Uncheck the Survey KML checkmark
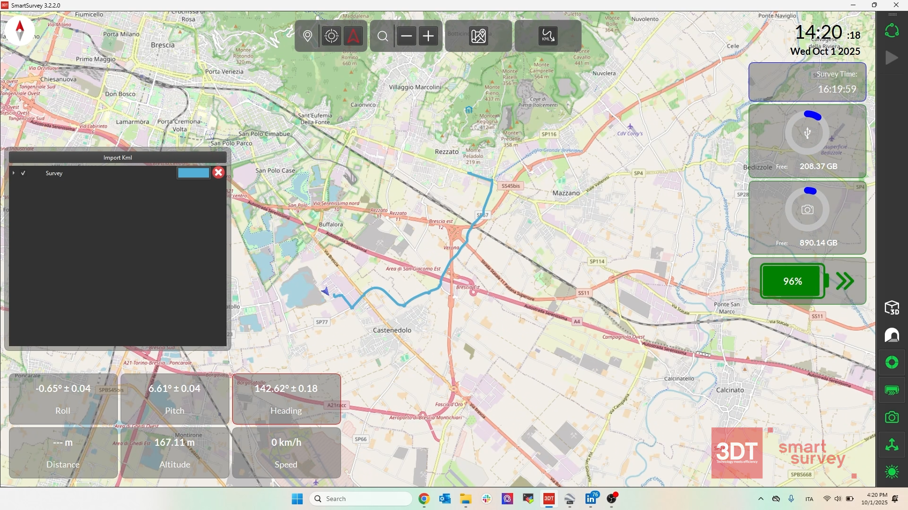Image resolution: width=908 pixels, height=510 pixels. tap(23, 173)
